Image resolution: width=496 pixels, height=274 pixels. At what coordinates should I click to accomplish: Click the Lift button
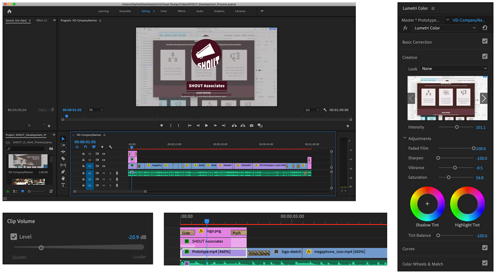pyautogui.click(x=234, y=125)
